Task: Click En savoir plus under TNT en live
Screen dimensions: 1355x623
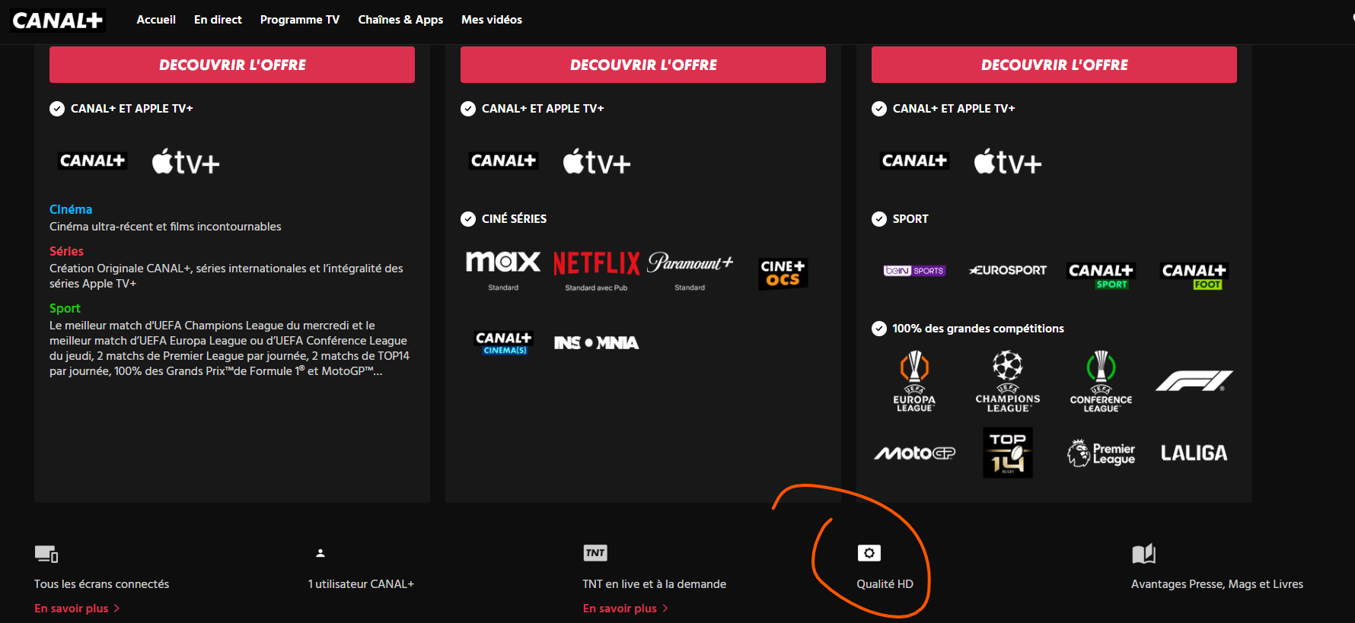Action: (x=620, y=609)
